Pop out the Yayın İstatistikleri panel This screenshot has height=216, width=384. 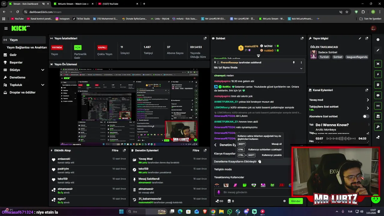(x=205, y=38)
